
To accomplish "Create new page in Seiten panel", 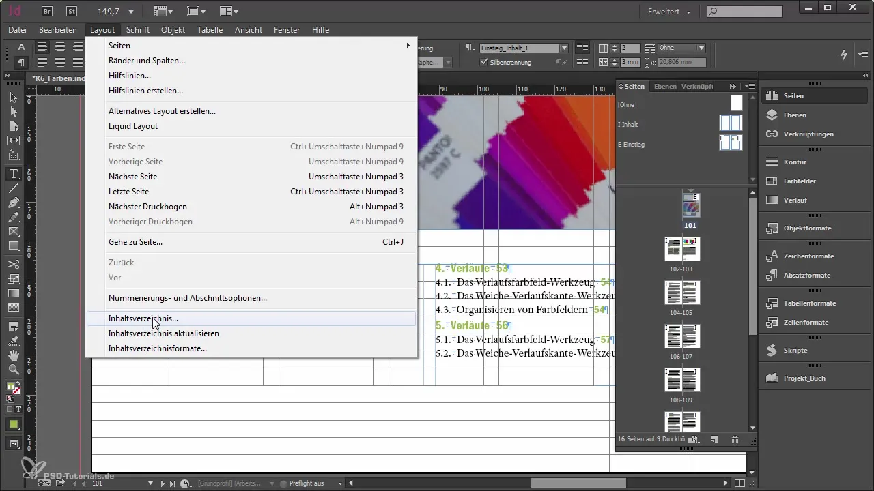I will pyautogui.click(x=715, y=440).
